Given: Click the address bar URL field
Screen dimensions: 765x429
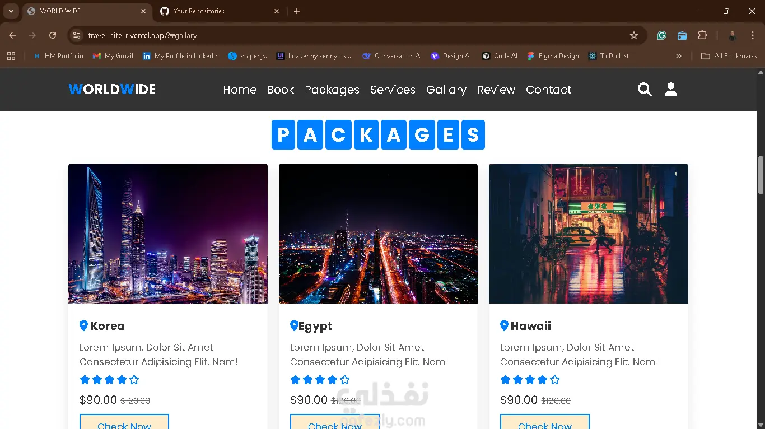Looking at the screenshot, I should pos(336,35).
